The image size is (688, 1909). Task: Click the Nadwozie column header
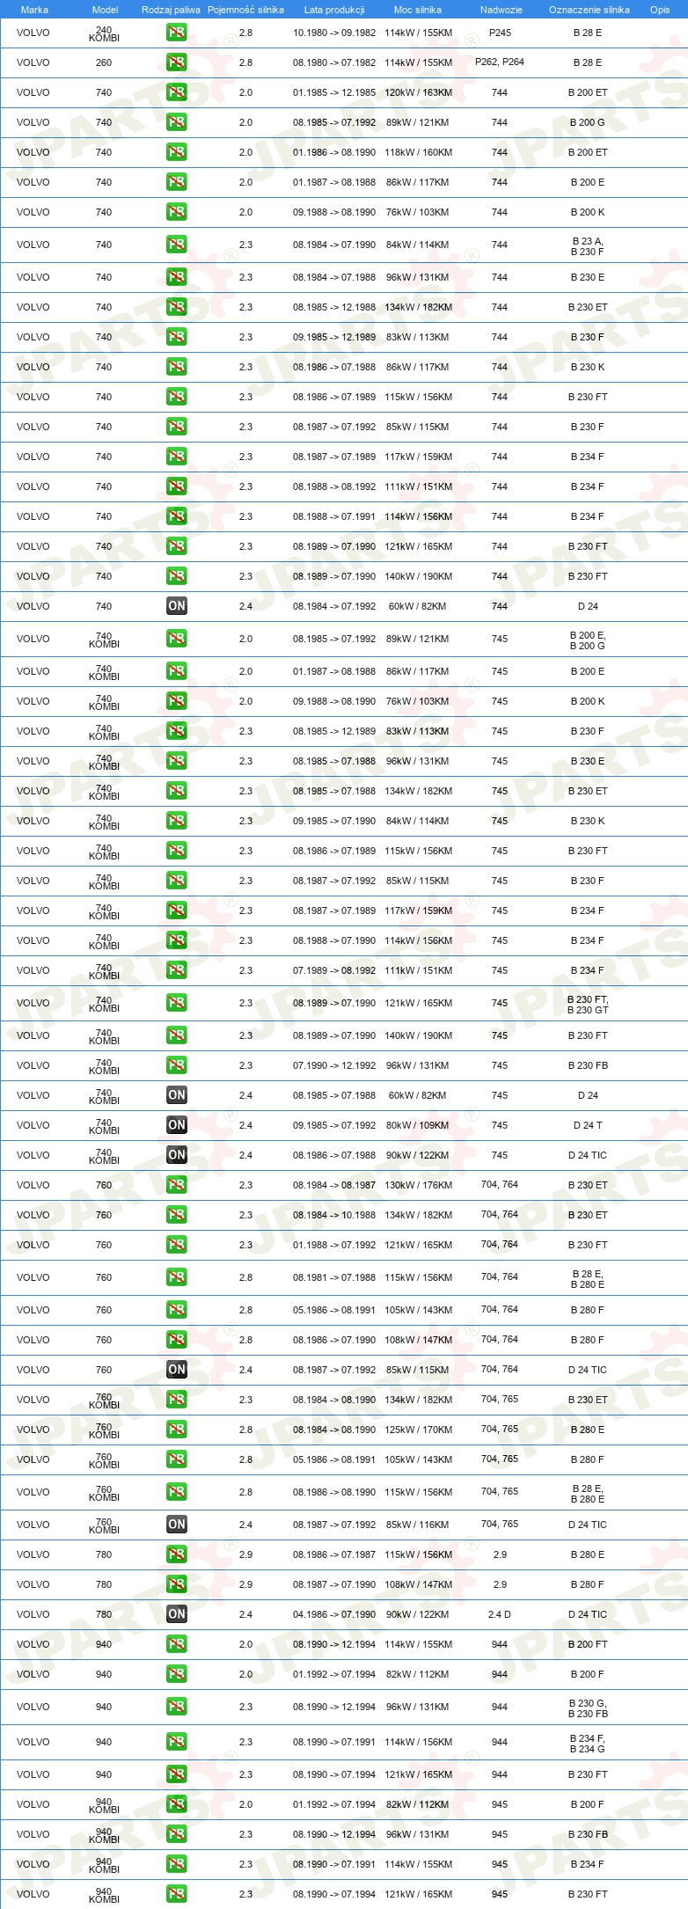point(501,10)
